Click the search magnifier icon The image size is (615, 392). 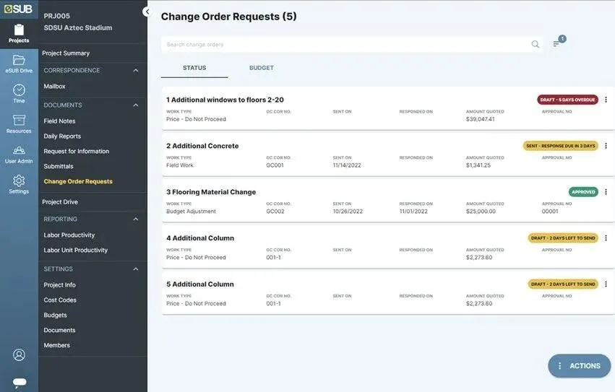coord(535,44)
